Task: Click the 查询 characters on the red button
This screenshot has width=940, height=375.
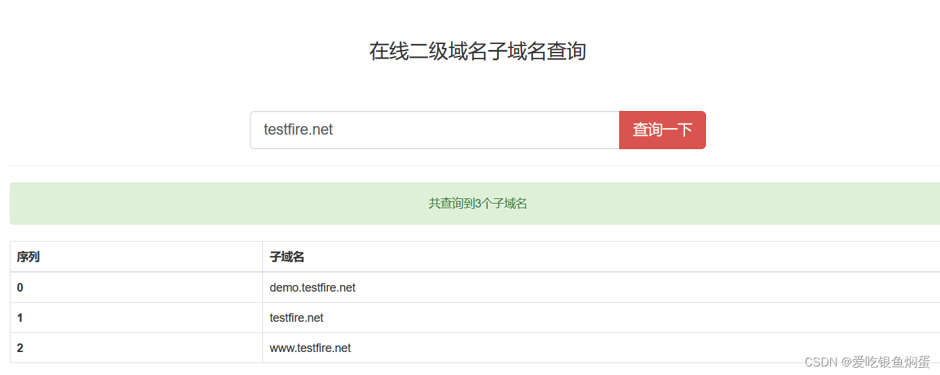Action: [647, 130]
